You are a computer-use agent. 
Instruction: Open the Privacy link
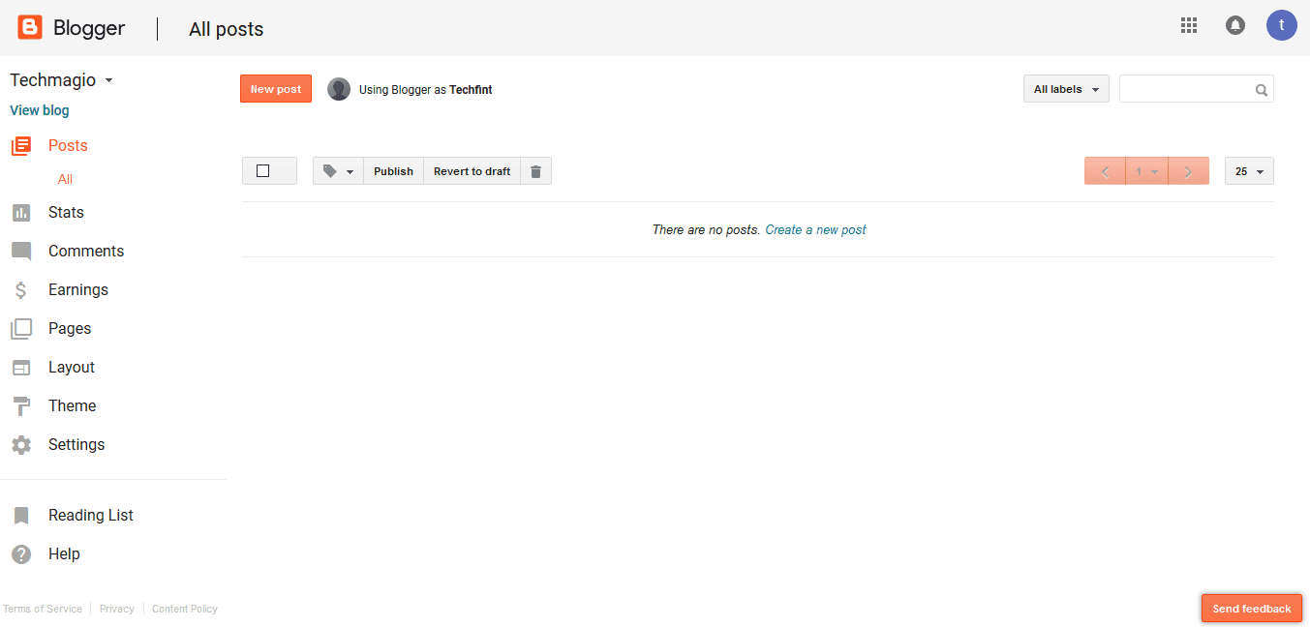(117, 609)
